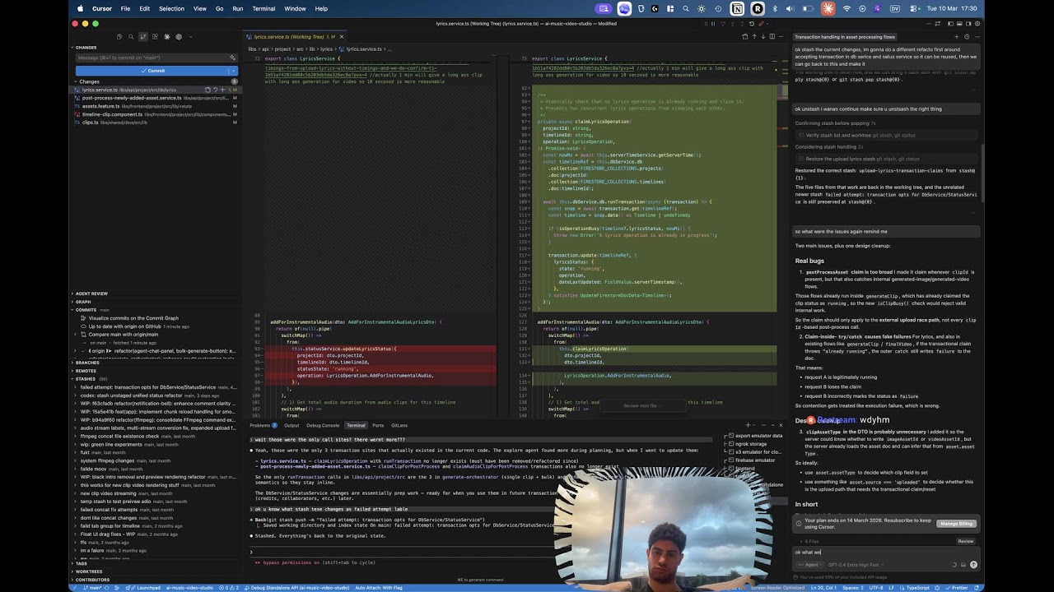Image resolution: width=1054 pixels, height=592 pixels.
Task: Open notifications bell in status bar
Action: pos(976,588)
